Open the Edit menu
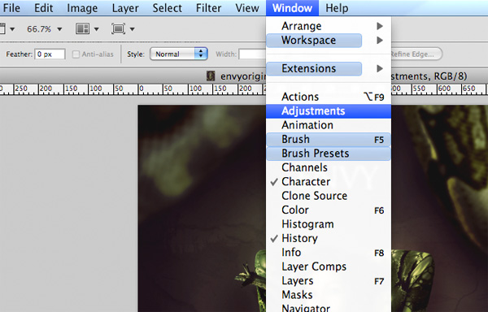 coord(43,8)
